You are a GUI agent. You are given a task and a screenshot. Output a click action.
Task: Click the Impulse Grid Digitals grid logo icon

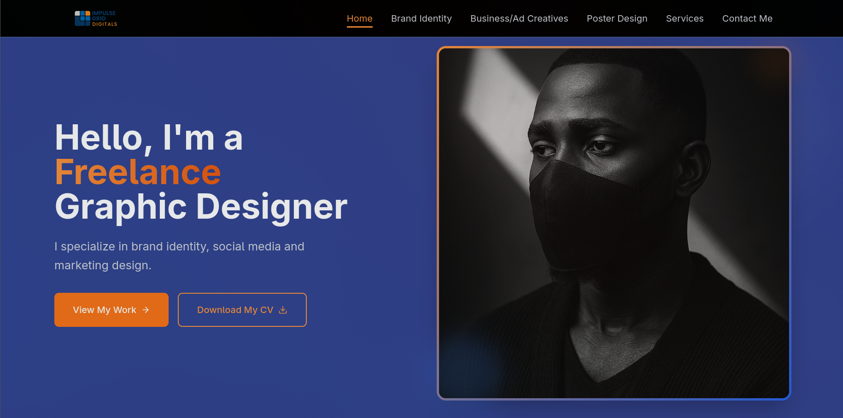(82, 18)
